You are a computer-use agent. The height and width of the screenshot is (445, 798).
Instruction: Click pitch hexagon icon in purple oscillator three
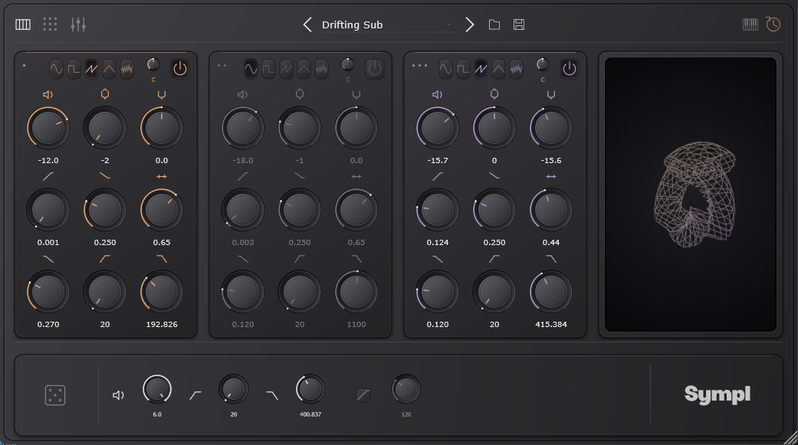click(x=494, y=94)
